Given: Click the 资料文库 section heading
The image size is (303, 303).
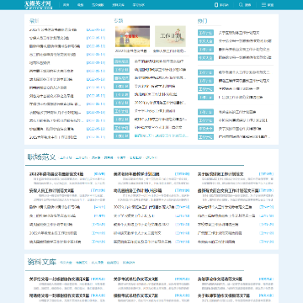Looking at the screenshot, I should [41, 262].
